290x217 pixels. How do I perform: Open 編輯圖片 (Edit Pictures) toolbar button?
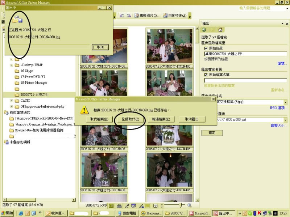pyautogui.click(x=147, y=16)
